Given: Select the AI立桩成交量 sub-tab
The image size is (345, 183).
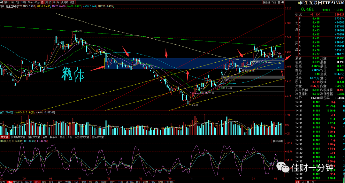Looking at the screenshot, I should pos(82,137).
